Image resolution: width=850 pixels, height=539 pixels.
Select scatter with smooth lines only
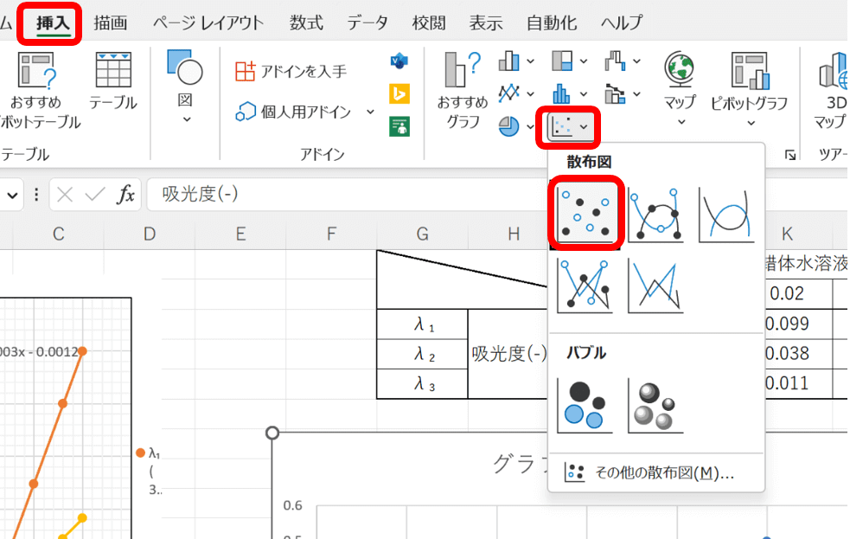point(726,215)
